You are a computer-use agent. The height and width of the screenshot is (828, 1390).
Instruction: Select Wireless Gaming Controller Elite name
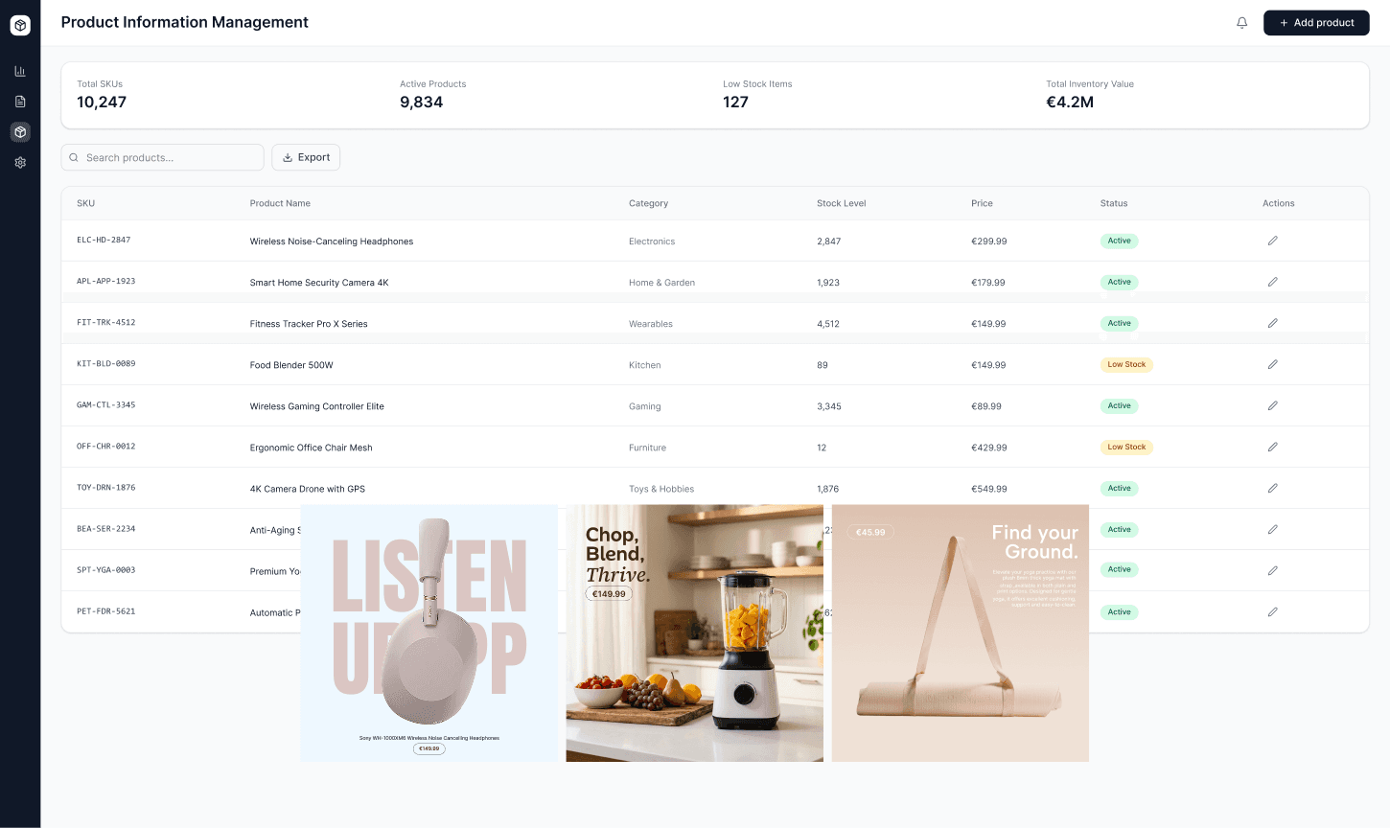317,406
